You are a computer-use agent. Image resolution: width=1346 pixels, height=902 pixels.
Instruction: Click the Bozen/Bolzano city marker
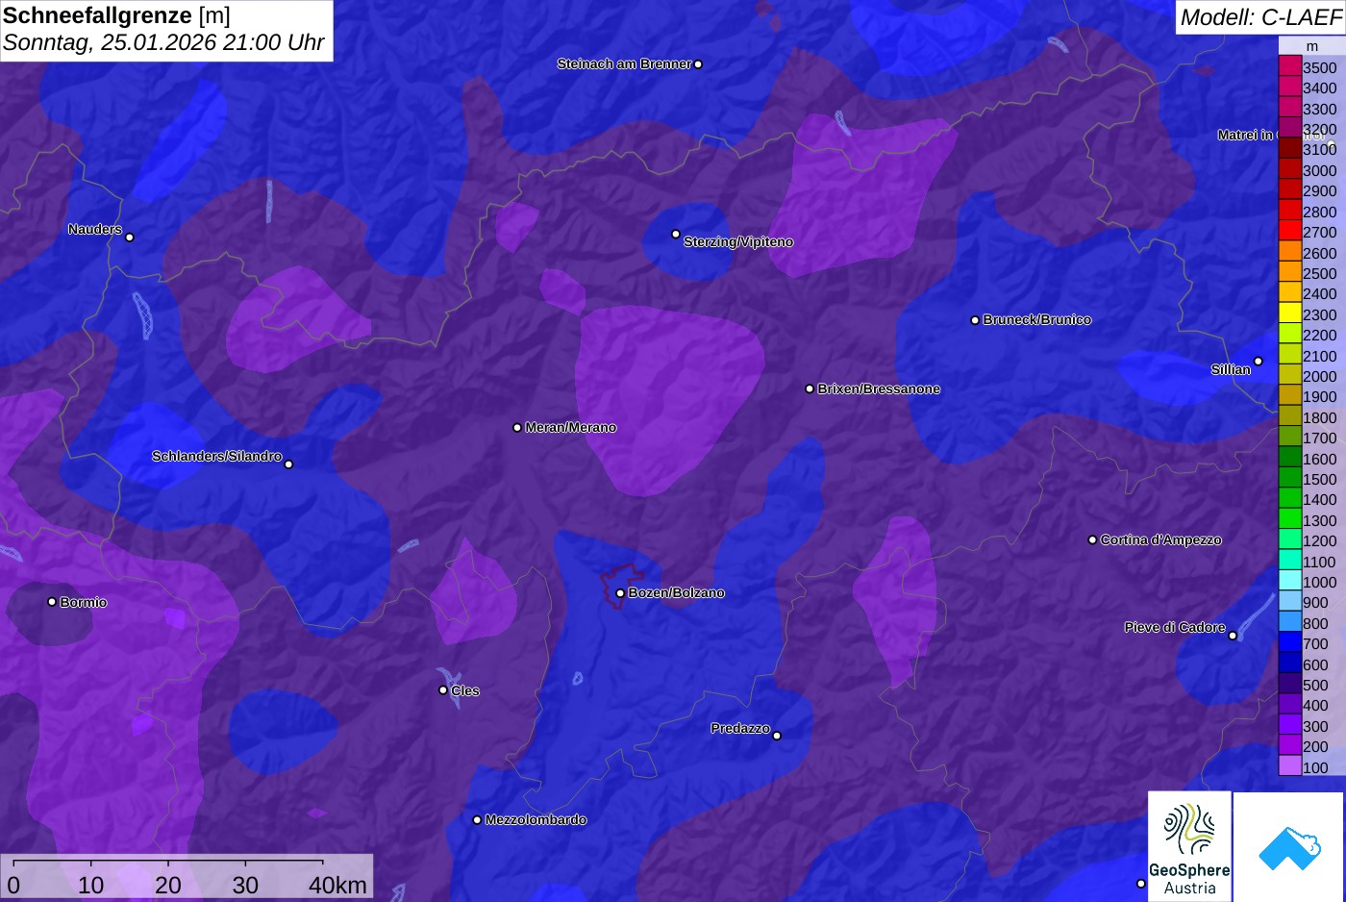pos(620,593)
